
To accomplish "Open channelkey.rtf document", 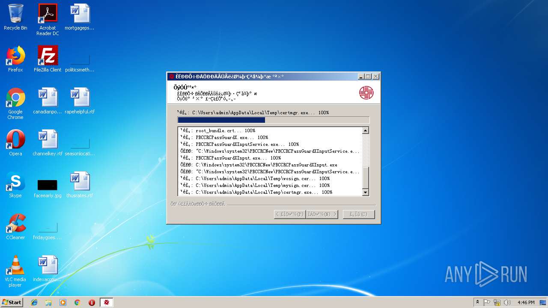I will pyautogui.click(x=48, y=143).
